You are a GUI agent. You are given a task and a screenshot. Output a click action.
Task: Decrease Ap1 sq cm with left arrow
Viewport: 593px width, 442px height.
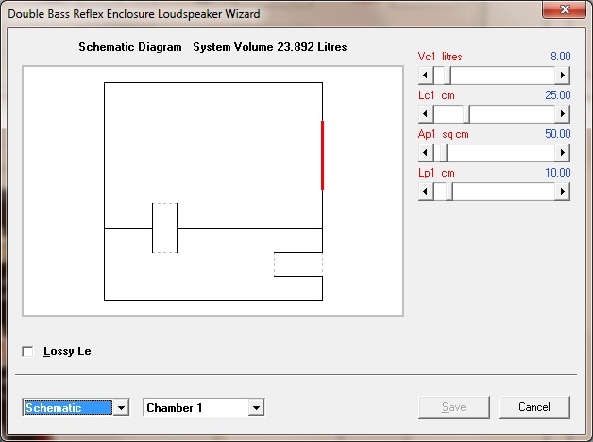click(x=426, y=153)
